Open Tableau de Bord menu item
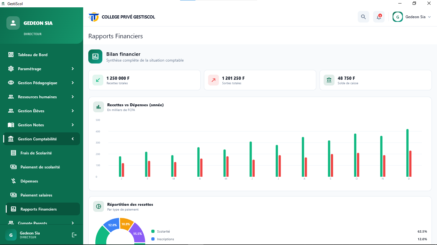This screenshot has height=245, width=437. pos(42,55)
